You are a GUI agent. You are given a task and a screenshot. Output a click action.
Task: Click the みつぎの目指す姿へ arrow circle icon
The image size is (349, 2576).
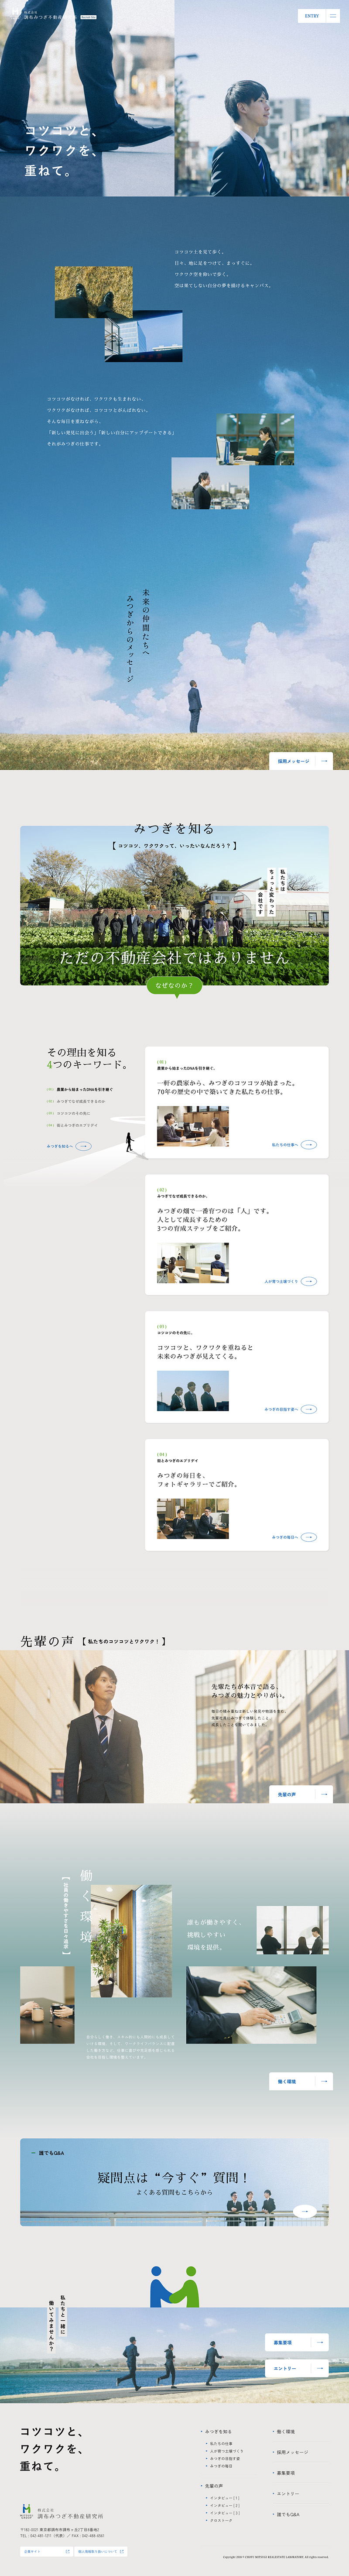tap(309, 1409)
